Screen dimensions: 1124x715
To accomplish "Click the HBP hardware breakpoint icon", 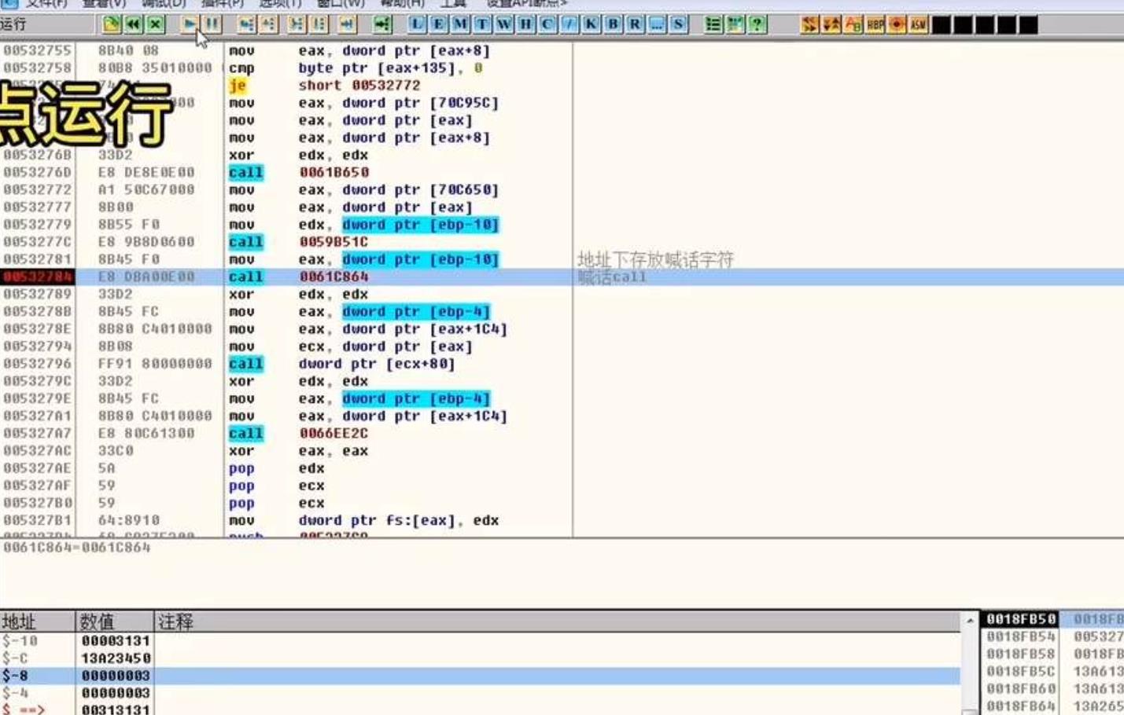I will coord(875,24).
